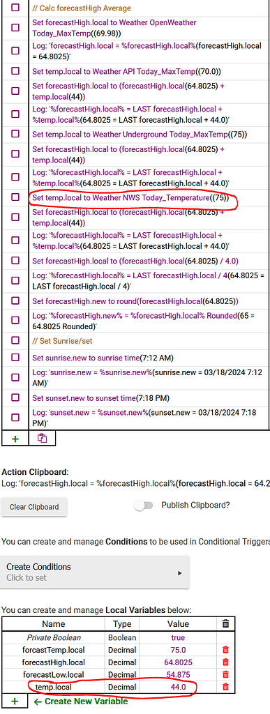Check the box for Set sunset.new action
270x714 pixels.
pyautogui.click(x=15, y=397)
